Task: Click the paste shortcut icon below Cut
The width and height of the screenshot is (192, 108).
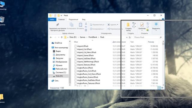Action: (86, 30)
